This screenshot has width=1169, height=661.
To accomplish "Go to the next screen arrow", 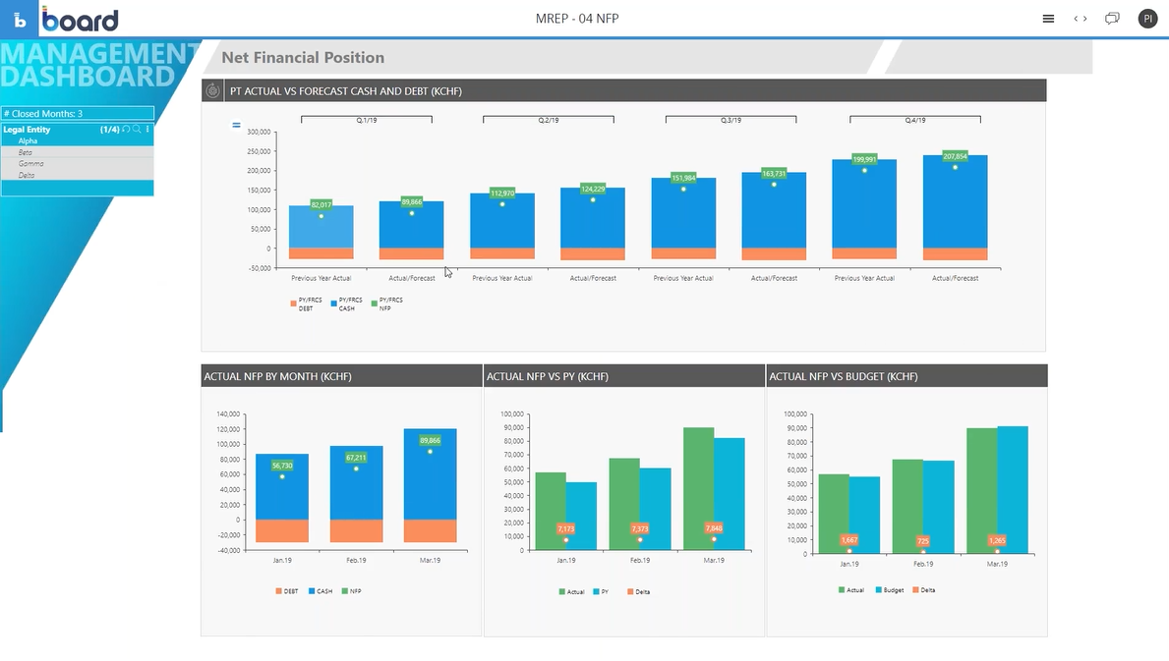I will pos(1085,19).
